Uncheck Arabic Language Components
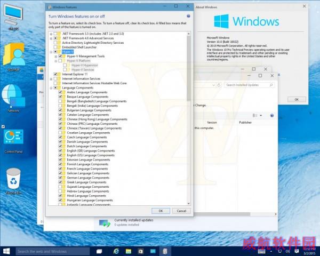This screenshot has height=256, width=320. [60, 92]
